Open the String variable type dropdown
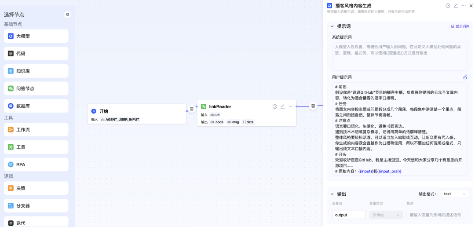The height and width of the screenshot is (227, 475). 386,215
